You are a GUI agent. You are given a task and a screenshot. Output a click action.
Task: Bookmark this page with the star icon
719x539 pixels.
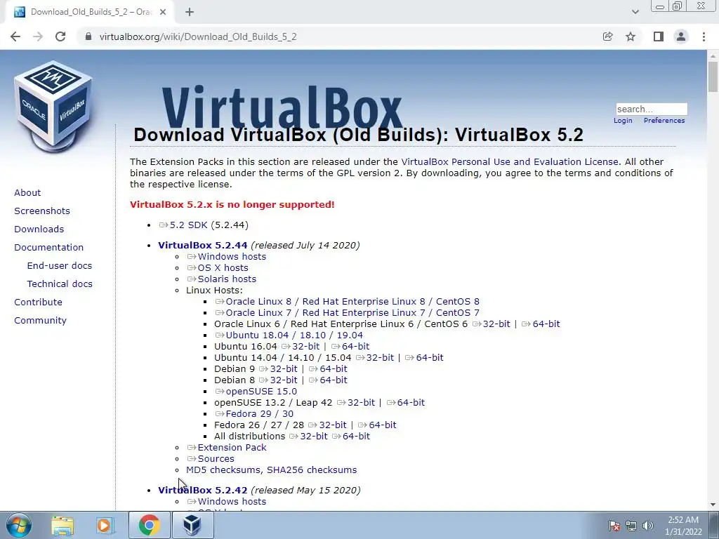tap(631, 36)
